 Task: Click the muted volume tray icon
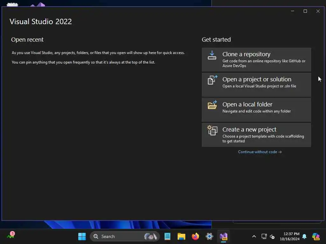tap(272, 236)
